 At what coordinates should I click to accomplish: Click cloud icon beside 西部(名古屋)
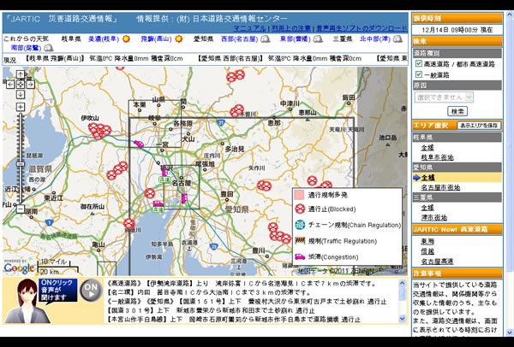[266, 39]
